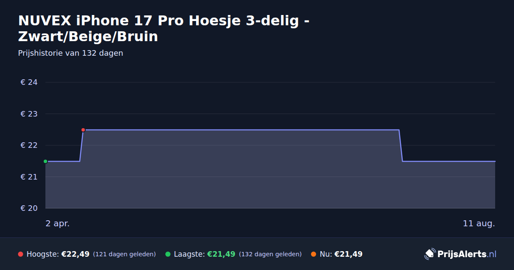Select the € 23 axis label

point(29,114)
